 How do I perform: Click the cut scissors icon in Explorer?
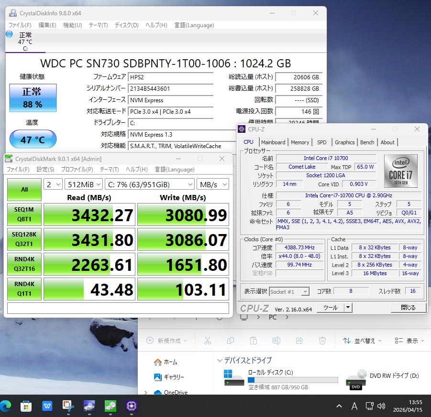(207, 341)
